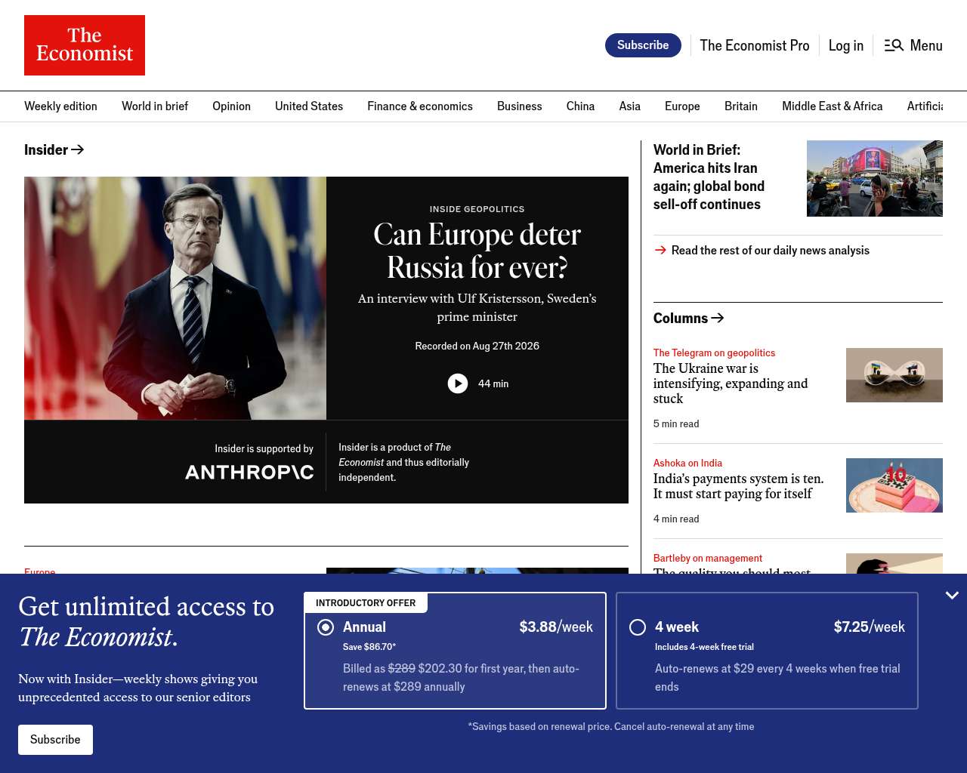Open the Menu search icon

pyautogui.click(x=894, y=45)
